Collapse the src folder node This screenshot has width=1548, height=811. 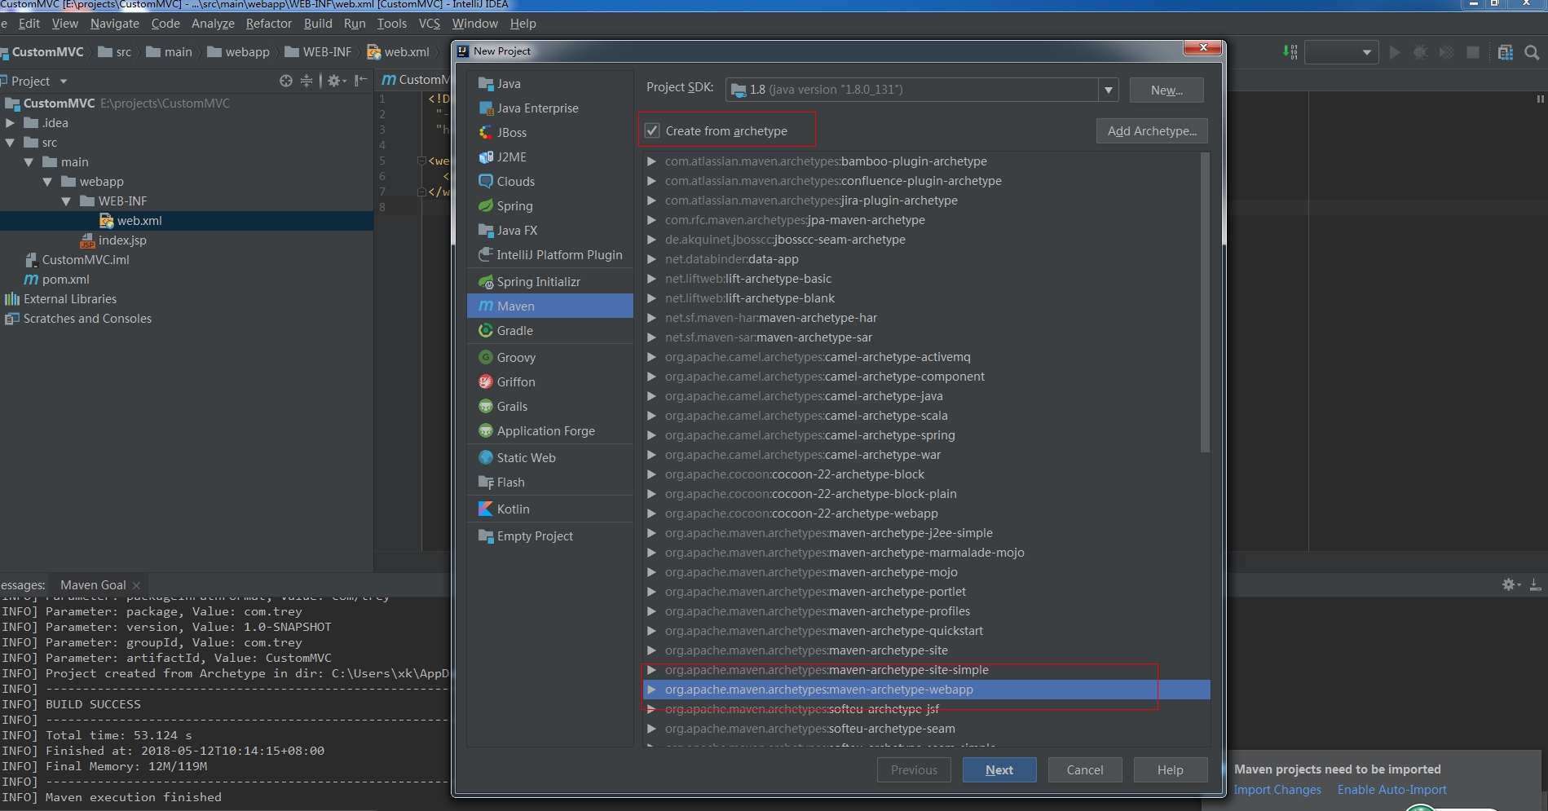pyautogui.click(x=10, y=143)
